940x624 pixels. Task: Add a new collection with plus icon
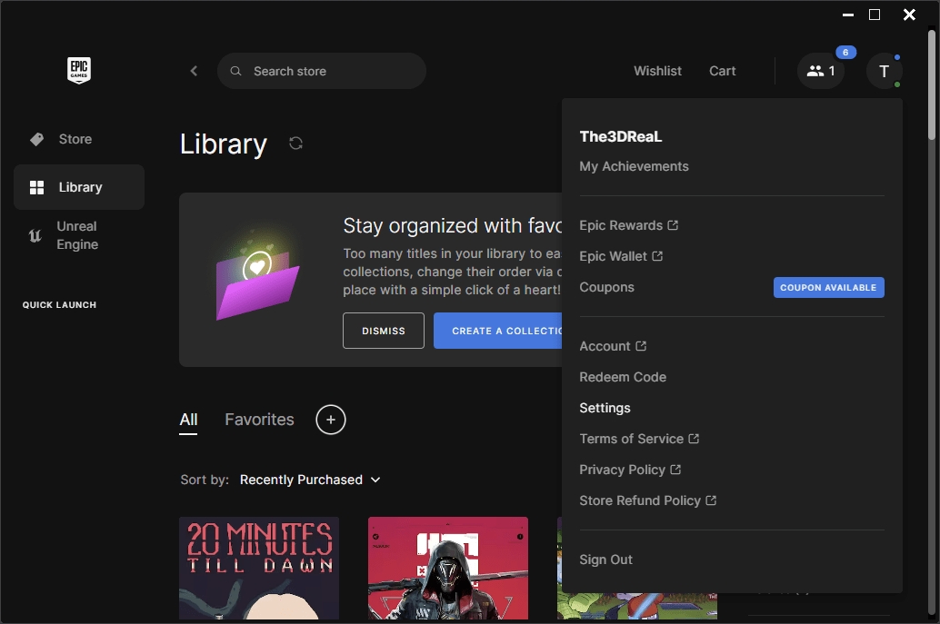[x=331, y=420]
